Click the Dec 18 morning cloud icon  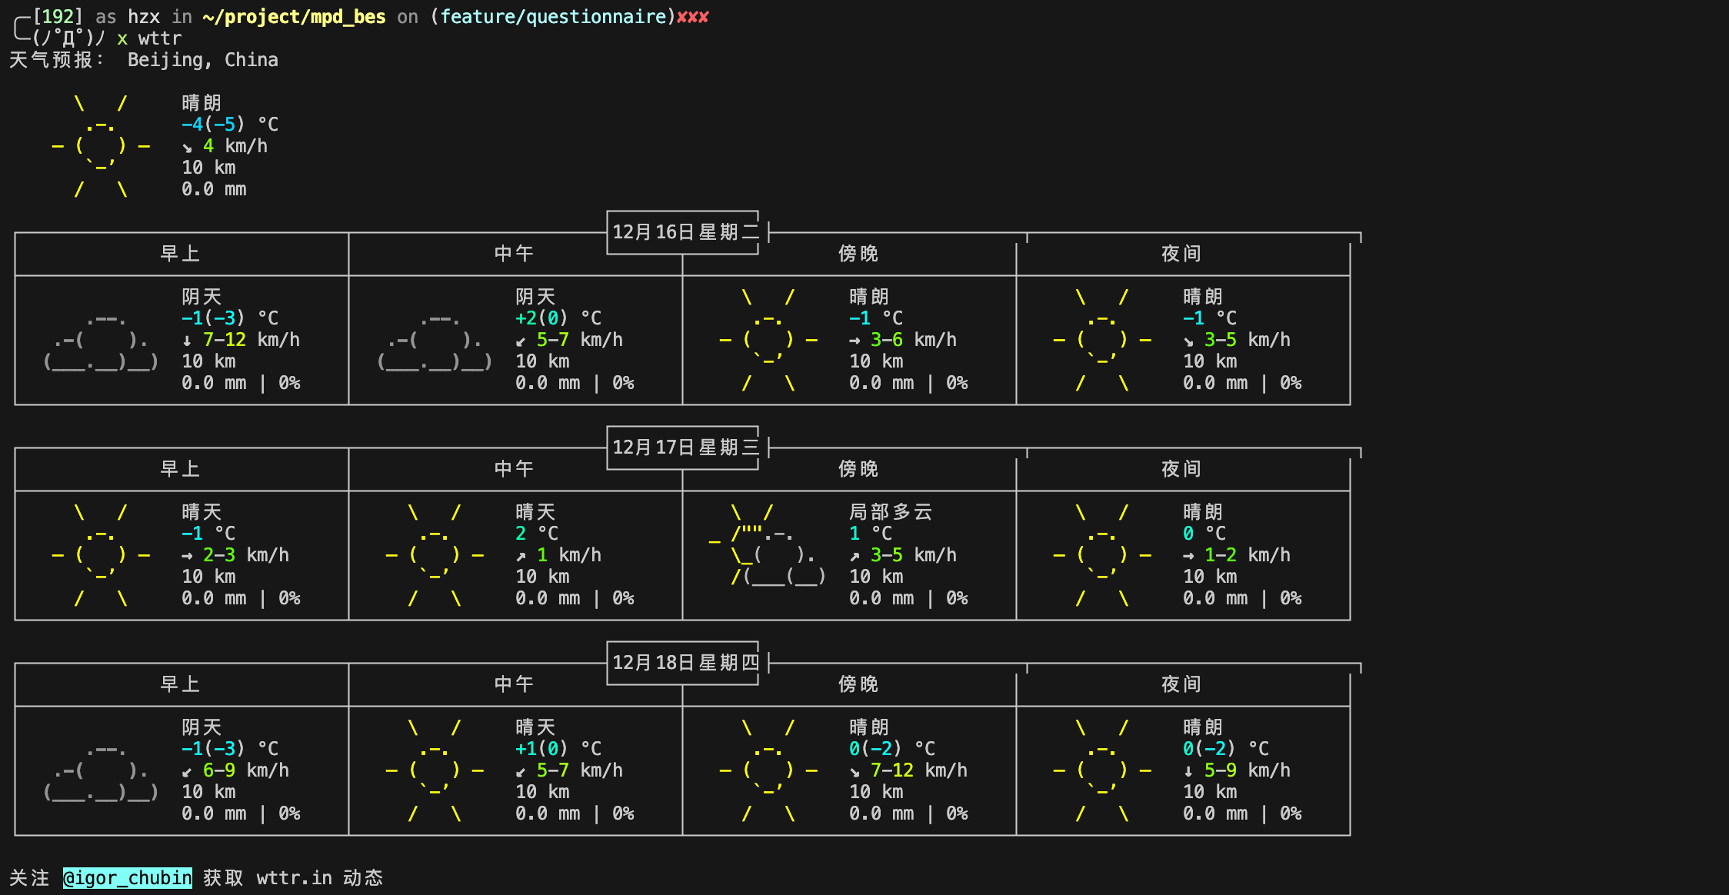[x=101, y=772]
